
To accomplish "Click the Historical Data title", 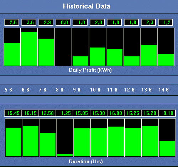I will 87,6.
